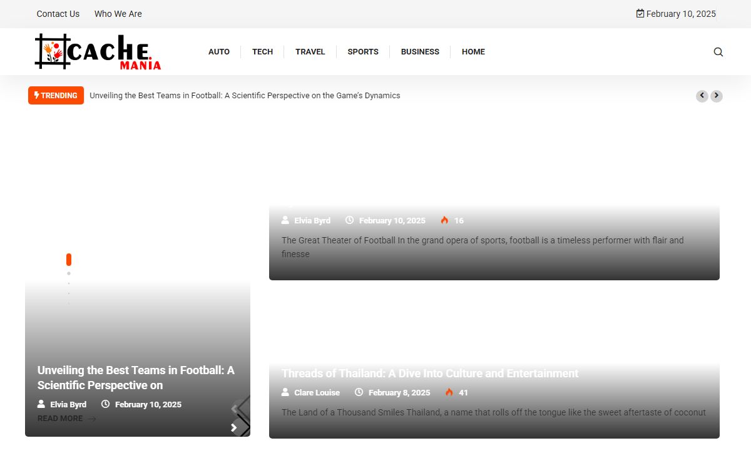Click the calendar icon beside the date

coord(640,14)
